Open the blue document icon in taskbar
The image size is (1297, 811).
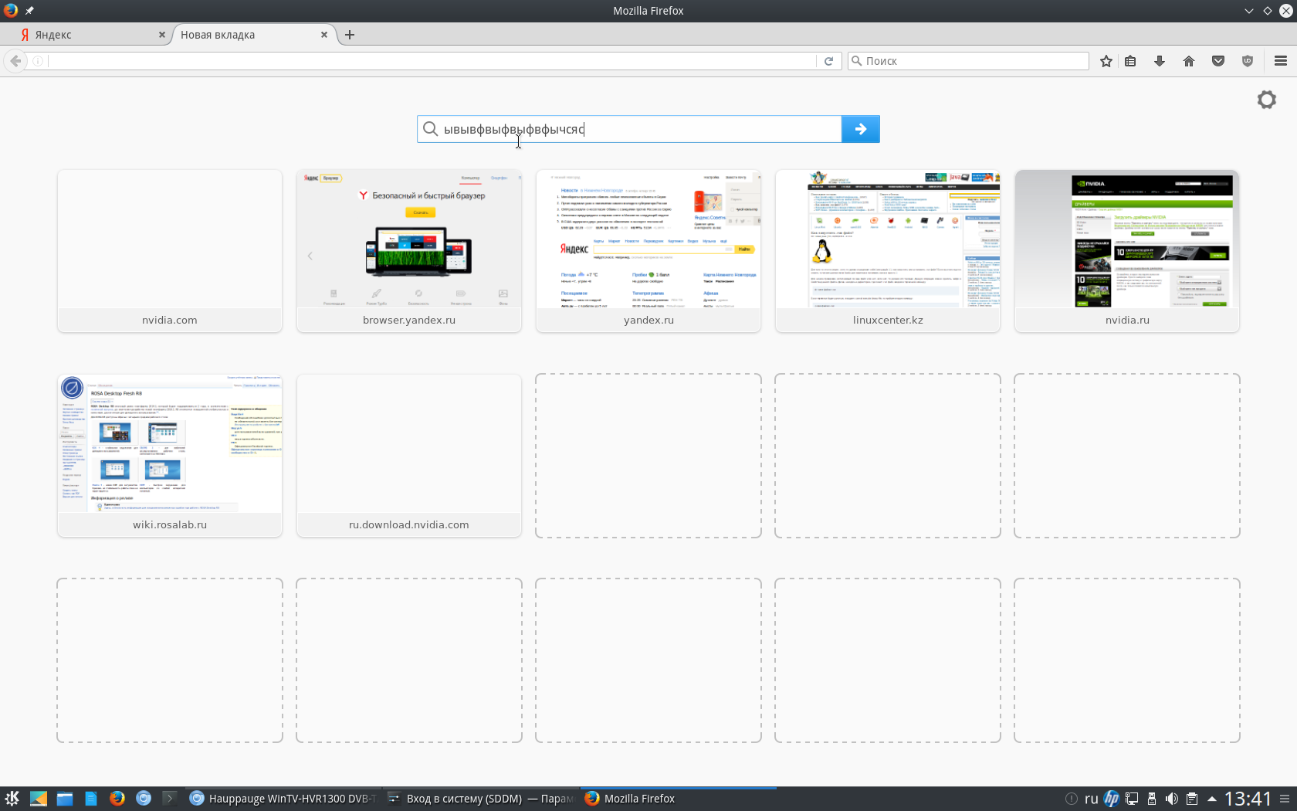pyautogui.click(x=91, y=799)
